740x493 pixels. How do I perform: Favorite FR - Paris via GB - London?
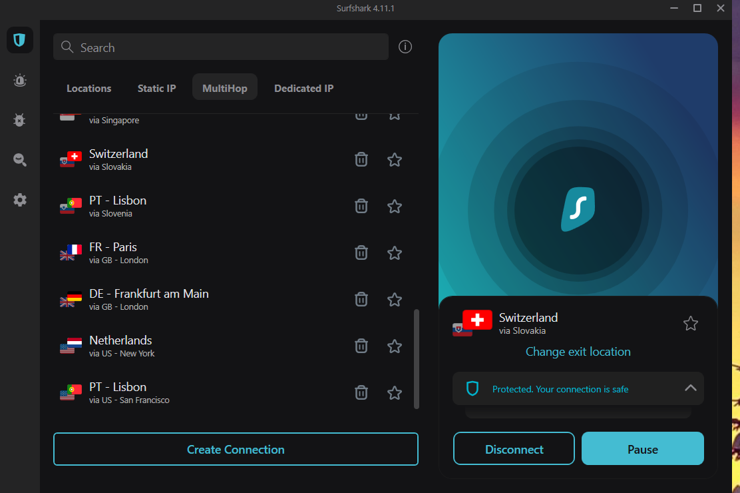click(x=395, y=253)
